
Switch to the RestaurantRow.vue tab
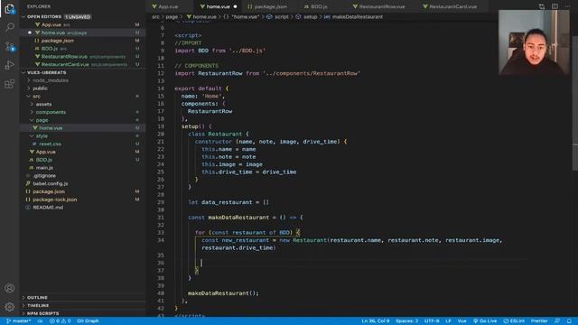[x=381, y=6]
